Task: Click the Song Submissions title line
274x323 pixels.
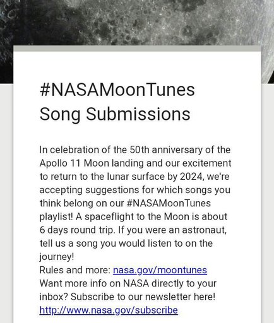Action: pyautogui.click(x=115, y=114)
